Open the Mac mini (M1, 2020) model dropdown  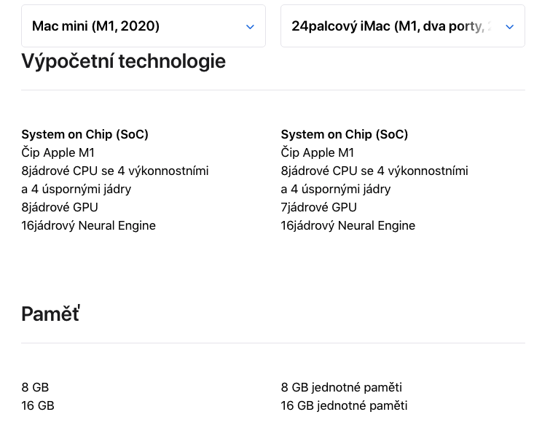click(143, 26)
